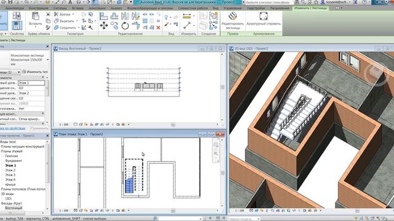
Task: Click the Help question mark icon
Action: pyautogui.click(x=364, y=2)
